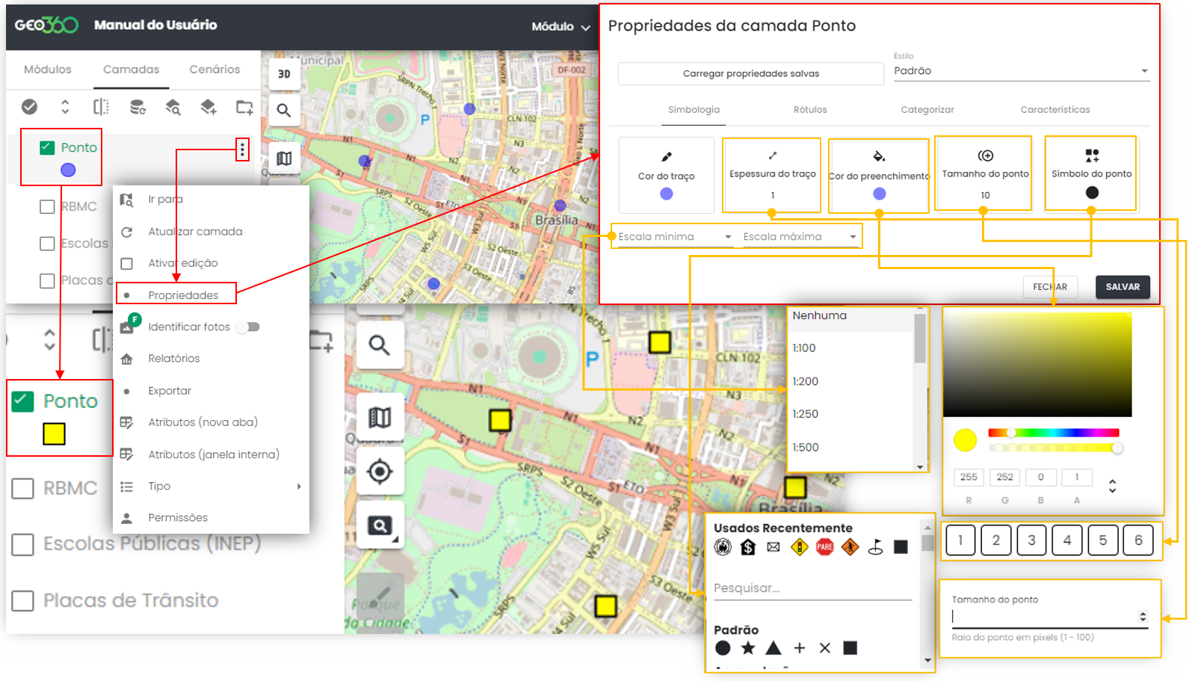The width and height of the screenshot is (1189, 681).
Task: Choose the star symbol under Padrão
Action: point(748,648)
